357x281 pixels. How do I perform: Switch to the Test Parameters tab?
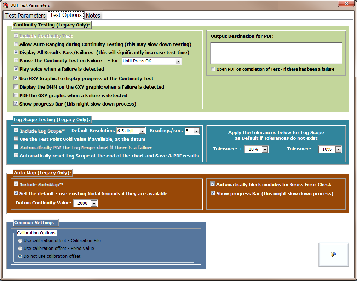(25, 16)
